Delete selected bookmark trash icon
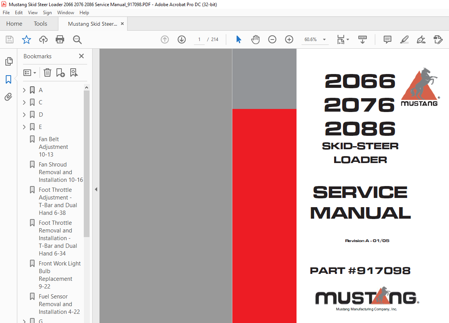This screenshot has width=449, height=323. 47,73
